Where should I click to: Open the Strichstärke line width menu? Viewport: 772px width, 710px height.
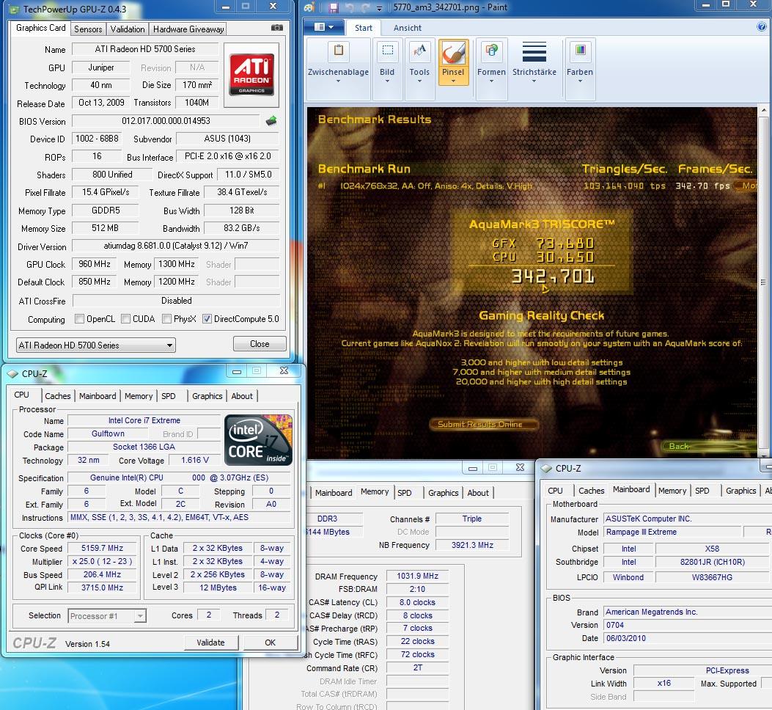(x=534, y=62)
